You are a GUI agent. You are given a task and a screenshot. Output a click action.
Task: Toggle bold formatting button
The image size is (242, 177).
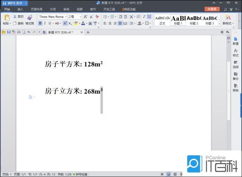[40, 23]
